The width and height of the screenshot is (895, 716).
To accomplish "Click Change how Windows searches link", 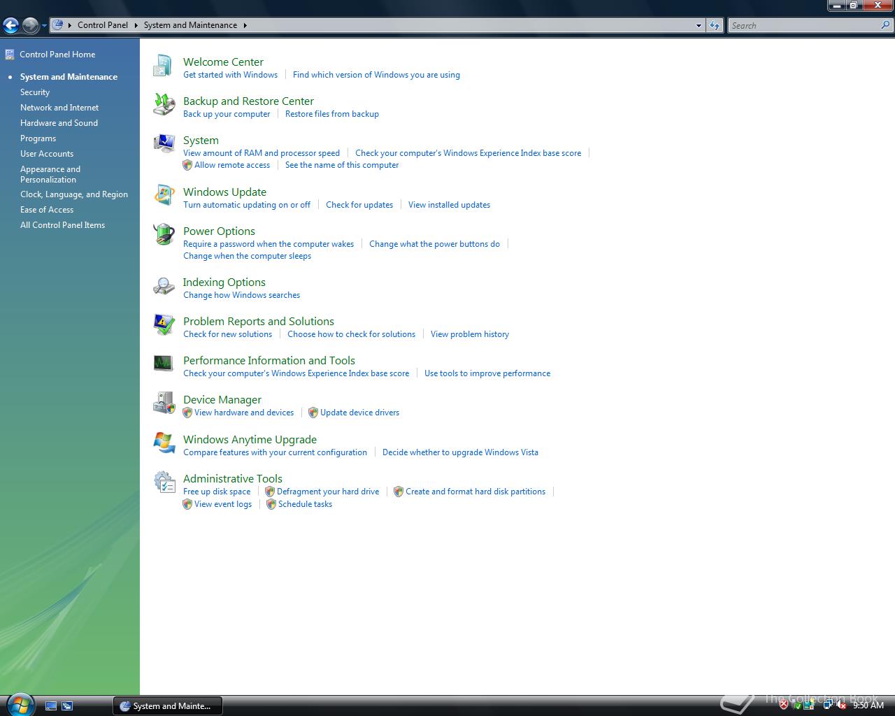I will tap(241, 295).
